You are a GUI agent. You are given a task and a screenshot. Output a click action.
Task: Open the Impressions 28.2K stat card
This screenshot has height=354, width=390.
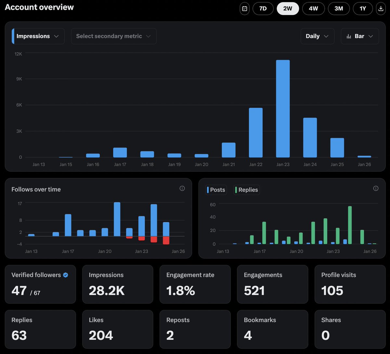coord(118,284)
